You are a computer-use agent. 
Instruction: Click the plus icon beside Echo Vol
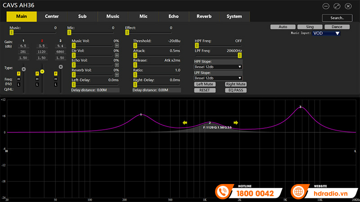[x=117, y=65]
